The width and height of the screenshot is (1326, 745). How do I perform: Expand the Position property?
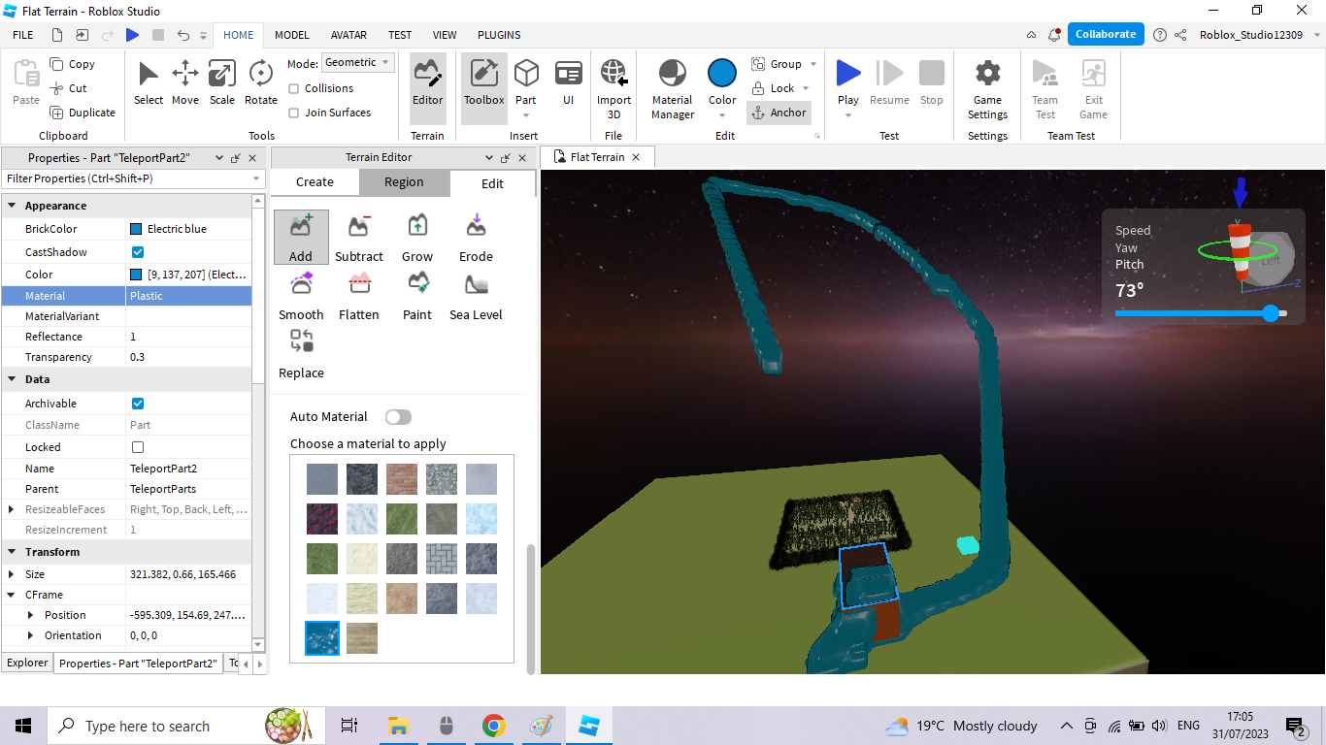coord(30,615)
